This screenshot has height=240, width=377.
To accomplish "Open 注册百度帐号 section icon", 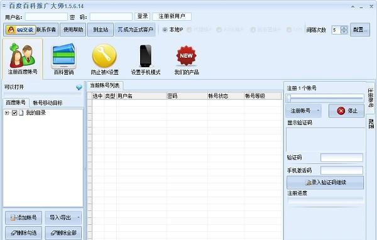I will click(23, 56).
